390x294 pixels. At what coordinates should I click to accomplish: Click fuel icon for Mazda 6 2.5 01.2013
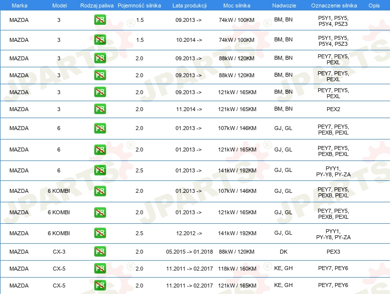100,170
